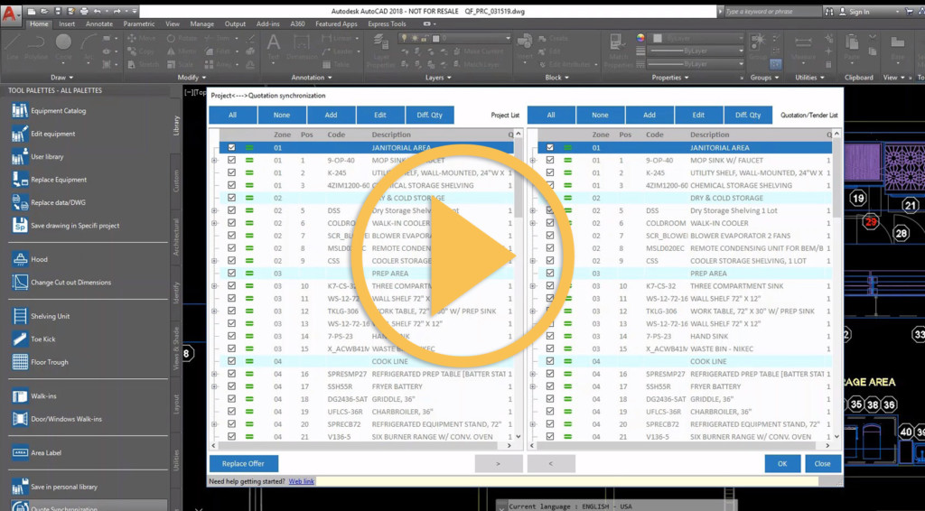
Task: Toggle checkbox for DRY & COLD STORAGE in Project List
Action: [x=231, y=198]
